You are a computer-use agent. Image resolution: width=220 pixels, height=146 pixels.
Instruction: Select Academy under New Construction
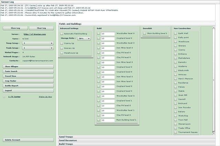click(175, 66)
